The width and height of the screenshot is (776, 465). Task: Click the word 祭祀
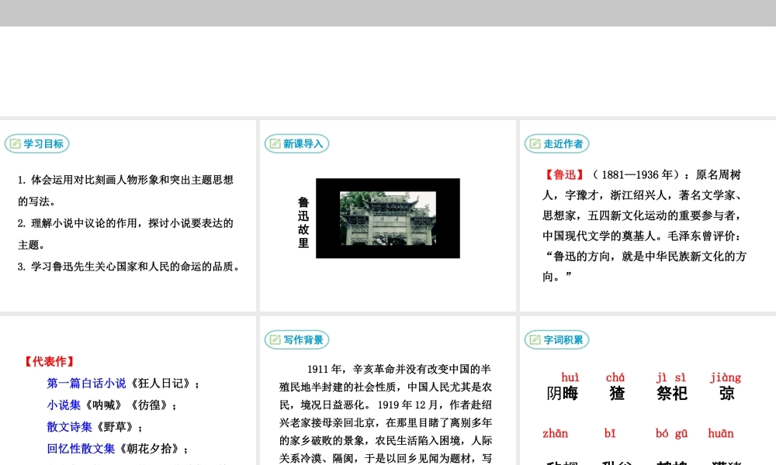pos(672,394)
